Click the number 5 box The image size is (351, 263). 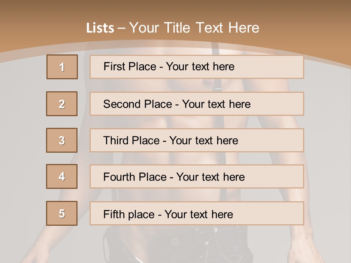click(x=62, y=213)
